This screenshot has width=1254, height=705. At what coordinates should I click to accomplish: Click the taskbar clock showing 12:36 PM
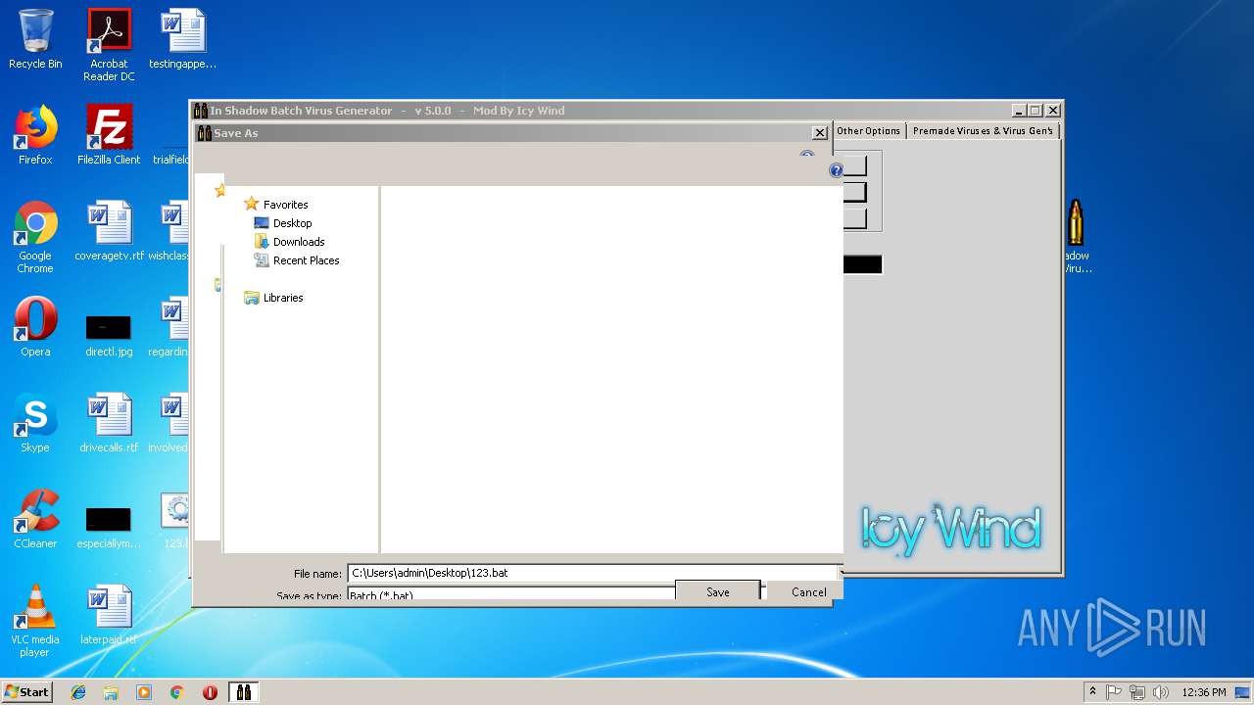[x=1204, y=692]
